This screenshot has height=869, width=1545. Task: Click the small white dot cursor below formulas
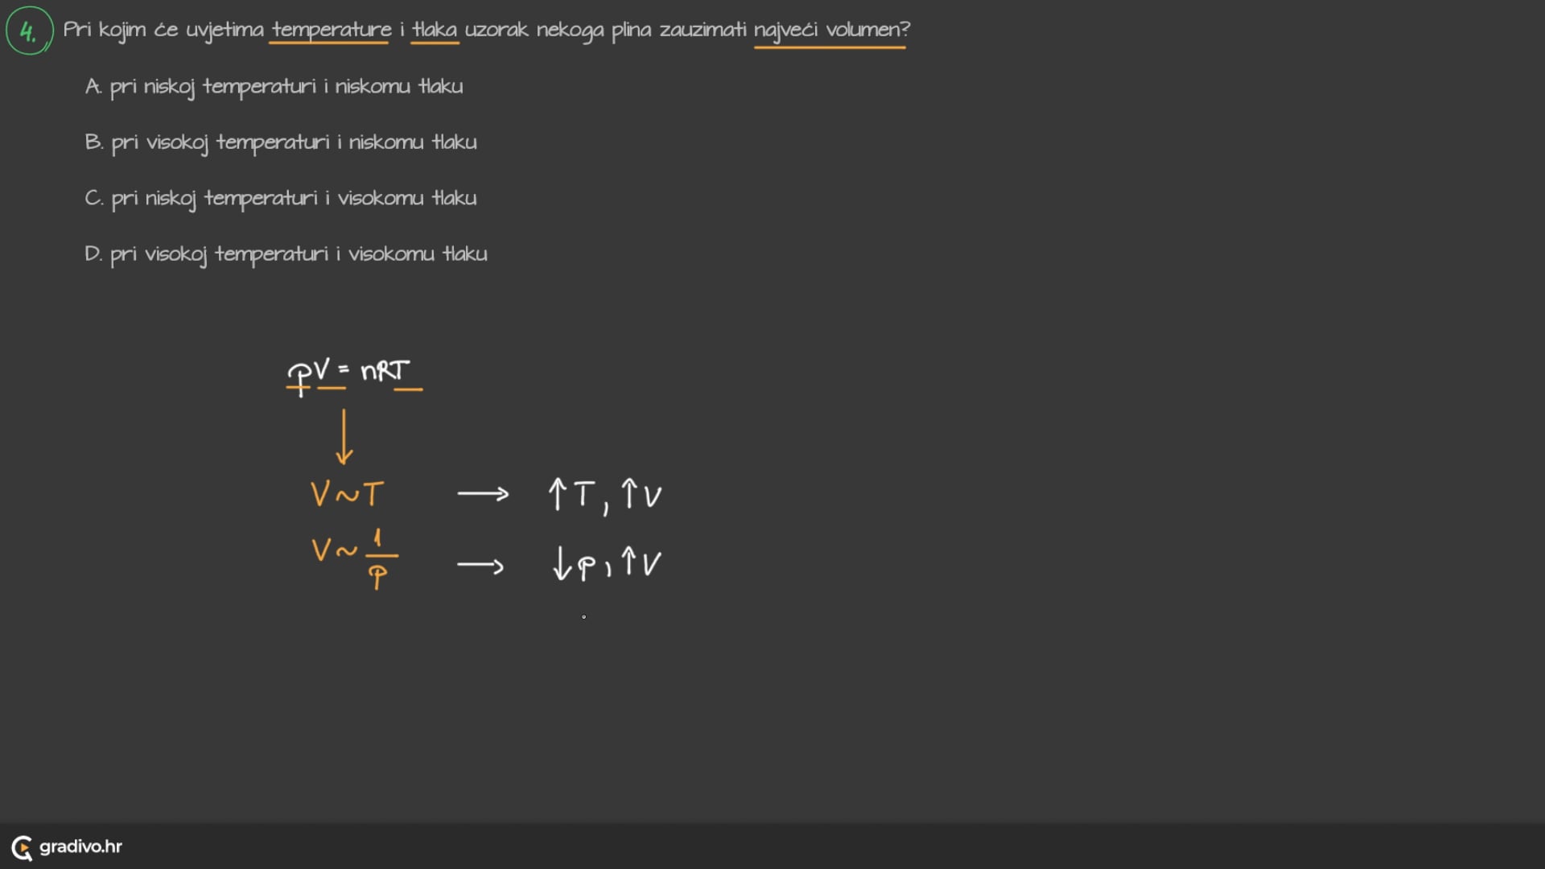(583, 617)
